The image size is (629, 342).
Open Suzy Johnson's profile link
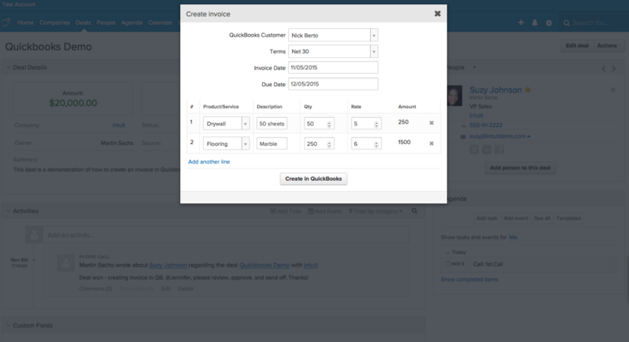coord(495,90)
